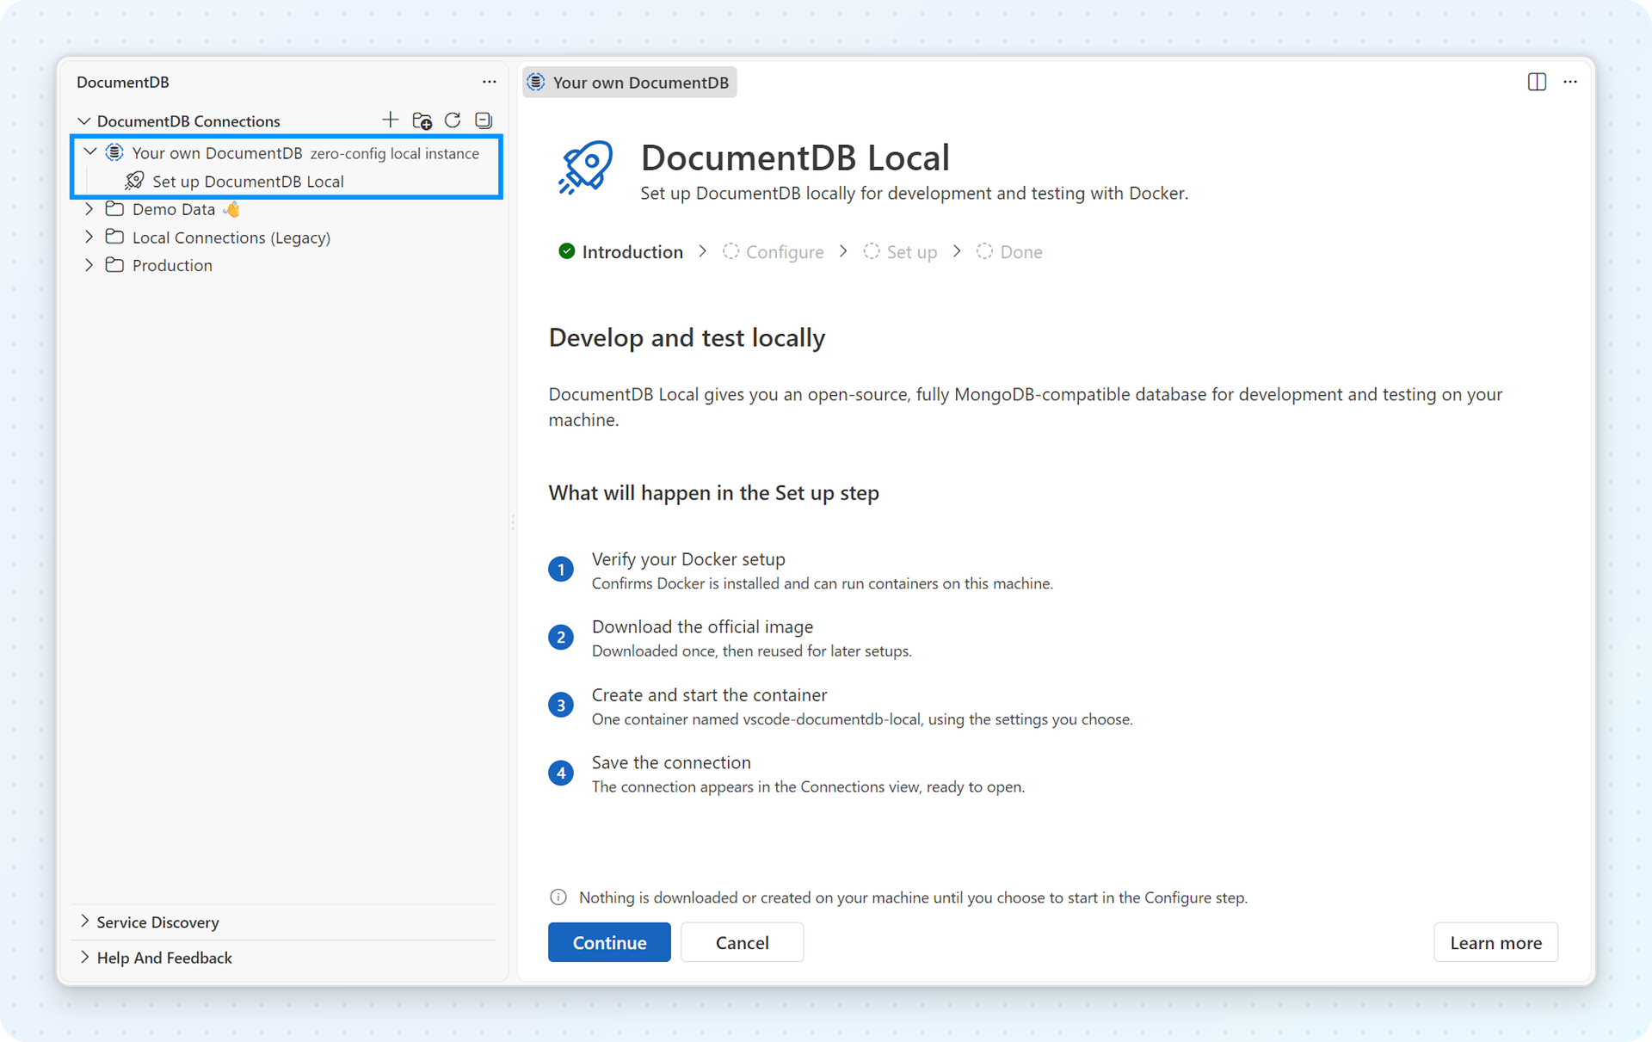Click the Local Connections (Legacy) folder icon
Screen dimensions: 1652x1042
pyautogui.click(x=114, y=237)
